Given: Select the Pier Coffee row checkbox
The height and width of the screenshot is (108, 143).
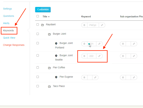Looking at the screenshot, I should [x=38, y=67].
